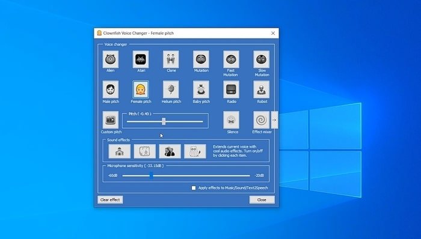Click the Clear effect button
This screenshot has height=239, width=421.
click(110, 199)
